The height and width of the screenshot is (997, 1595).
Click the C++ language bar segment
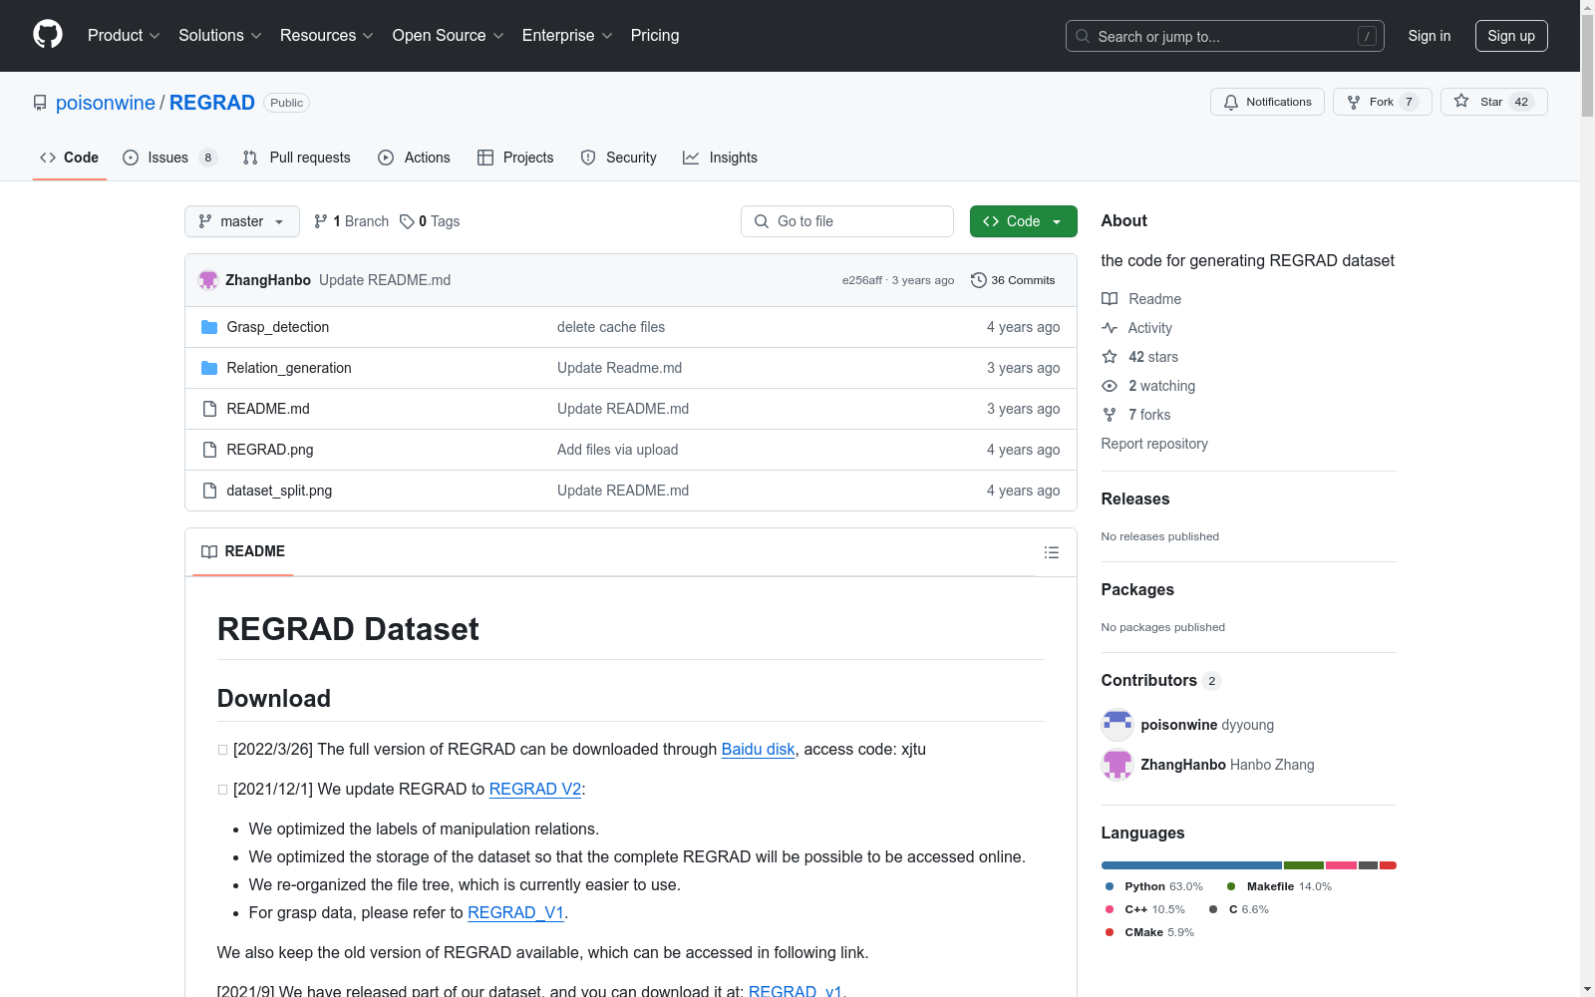click(1341, 865)
